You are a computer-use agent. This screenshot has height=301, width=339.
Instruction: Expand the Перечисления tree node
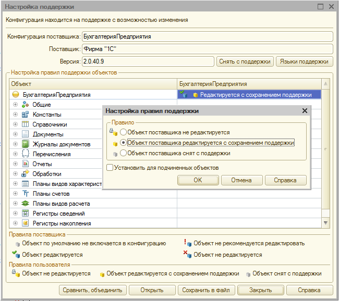(15, 154)
